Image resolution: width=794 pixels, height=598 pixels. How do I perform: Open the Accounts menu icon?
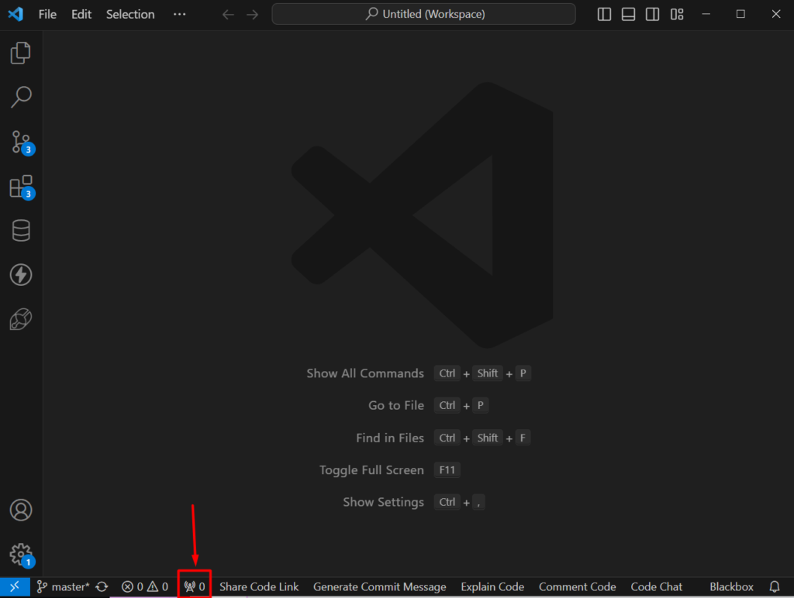click(21, 510)
